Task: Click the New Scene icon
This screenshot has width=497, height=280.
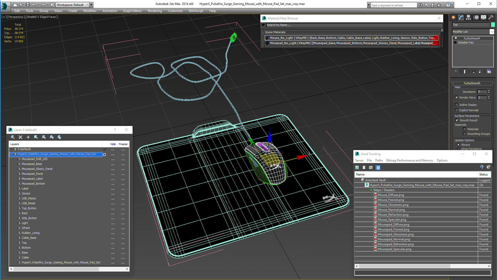Action: [x=15, y=5]
